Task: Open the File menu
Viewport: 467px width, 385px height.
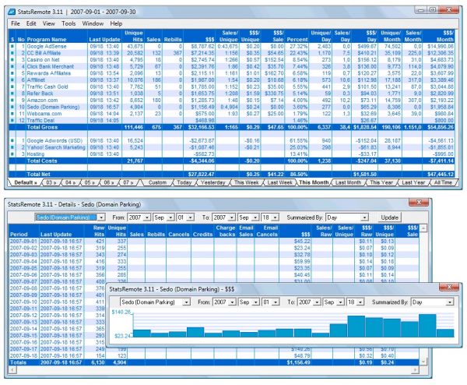Action: pyautogui.click(x=16, y=23)
